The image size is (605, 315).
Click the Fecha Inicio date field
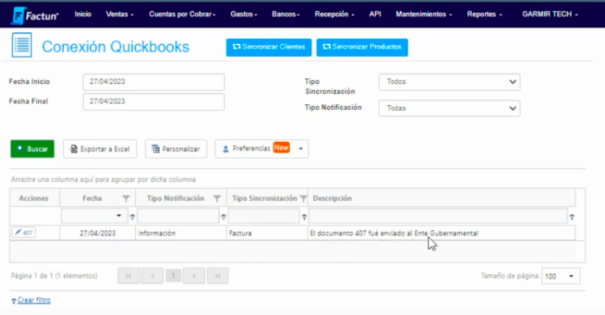point(153,82)
